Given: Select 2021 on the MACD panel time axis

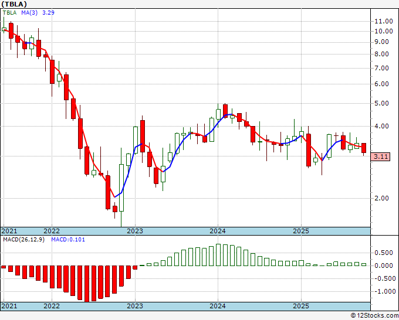Looking at the screenshot, I should [9, 306].
